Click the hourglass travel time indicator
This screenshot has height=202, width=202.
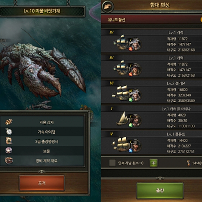189,163
